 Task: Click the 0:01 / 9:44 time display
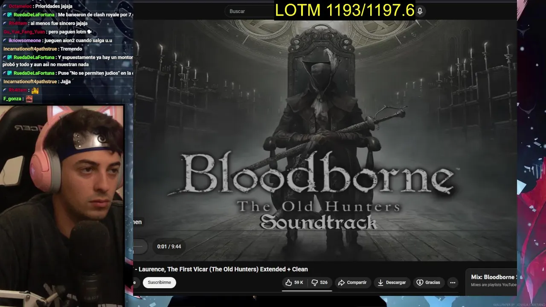(169, 246)
